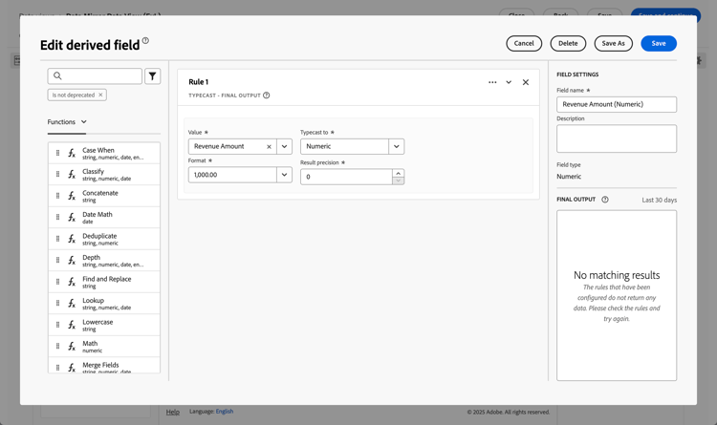
Task: Click the Depth function icon
Action: coord(72,261)
